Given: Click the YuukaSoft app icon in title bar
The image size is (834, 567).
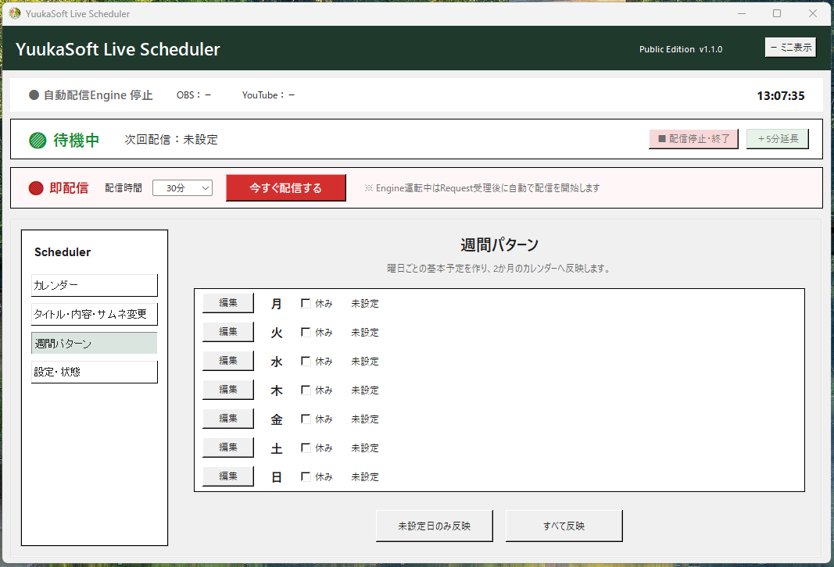Looking at the screenshot, I should coord(14,13).
